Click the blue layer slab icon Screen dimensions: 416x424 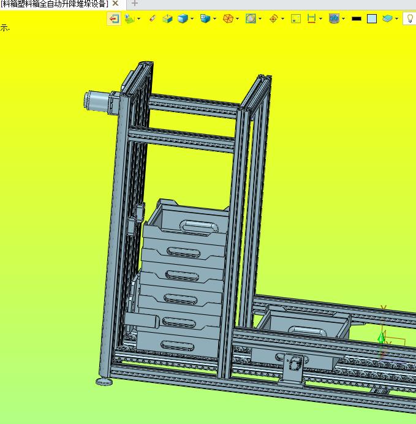point(387,18)
